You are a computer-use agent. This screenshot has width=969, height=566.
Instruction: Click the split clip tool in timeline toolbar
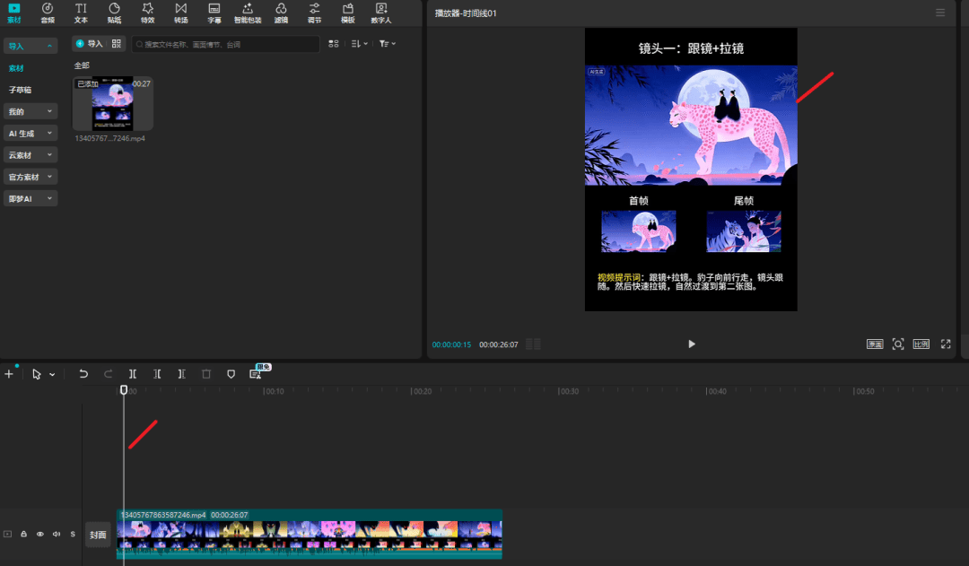(x=133, y=374)
